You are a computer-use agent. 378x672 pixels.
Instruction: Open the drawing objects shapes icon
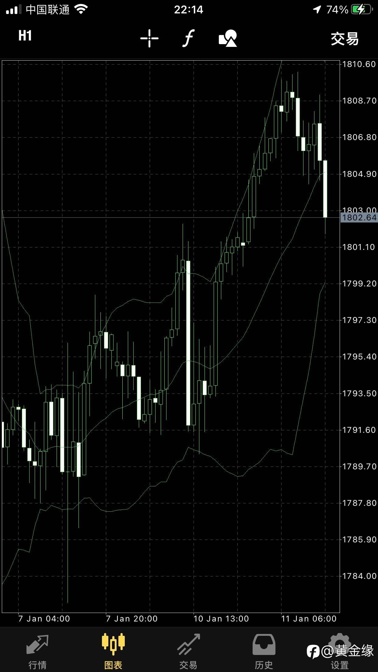[x=228, y=38]
